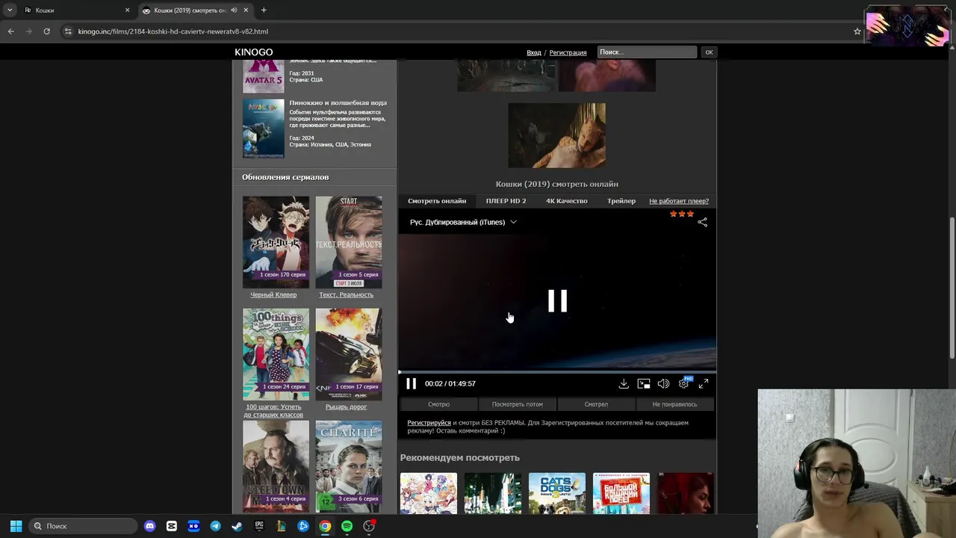Mute the player volume speaker icon
The image size is (956, 538).
(663, 383)
